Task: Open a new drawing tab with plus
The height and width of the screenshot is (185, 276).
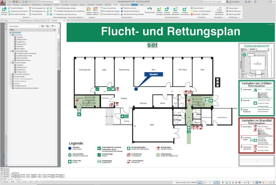Action: point(68,21)
